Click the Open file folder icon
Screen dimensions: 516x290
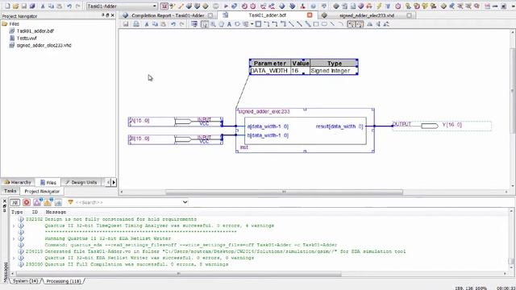coord(15,6)
